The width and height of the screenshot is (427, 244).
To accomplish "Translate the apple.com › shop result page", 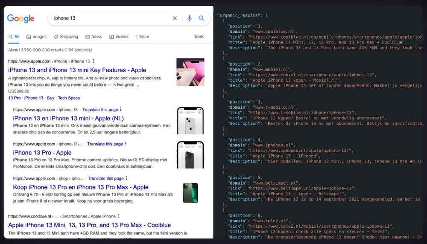I will coord(106,178).
